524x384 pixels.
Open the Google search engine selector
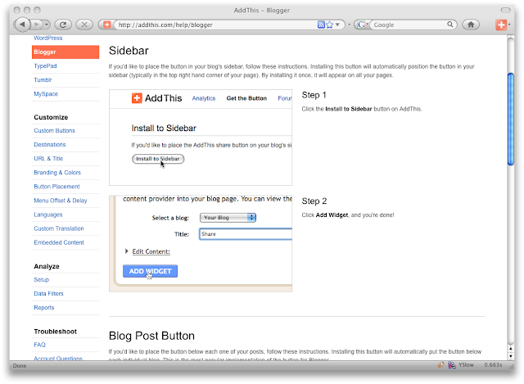[x=362, y=25]
